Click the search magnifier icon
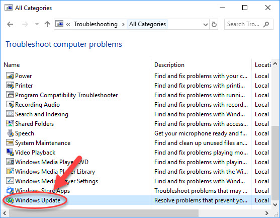 click(x=266, y=24)
